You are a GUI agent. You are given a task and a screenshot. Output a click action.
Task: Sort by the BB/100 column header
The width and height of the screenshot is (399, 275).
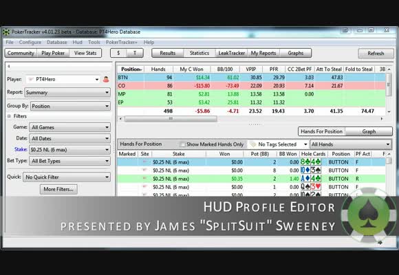point(225,69)
